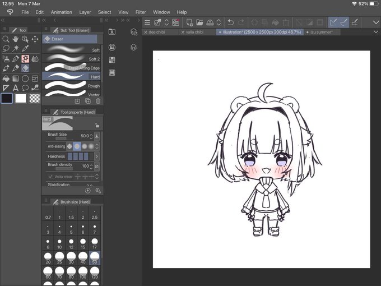The image size is (381, 286).
Task: Click the New canvas icon
Action: click(189, 22)
